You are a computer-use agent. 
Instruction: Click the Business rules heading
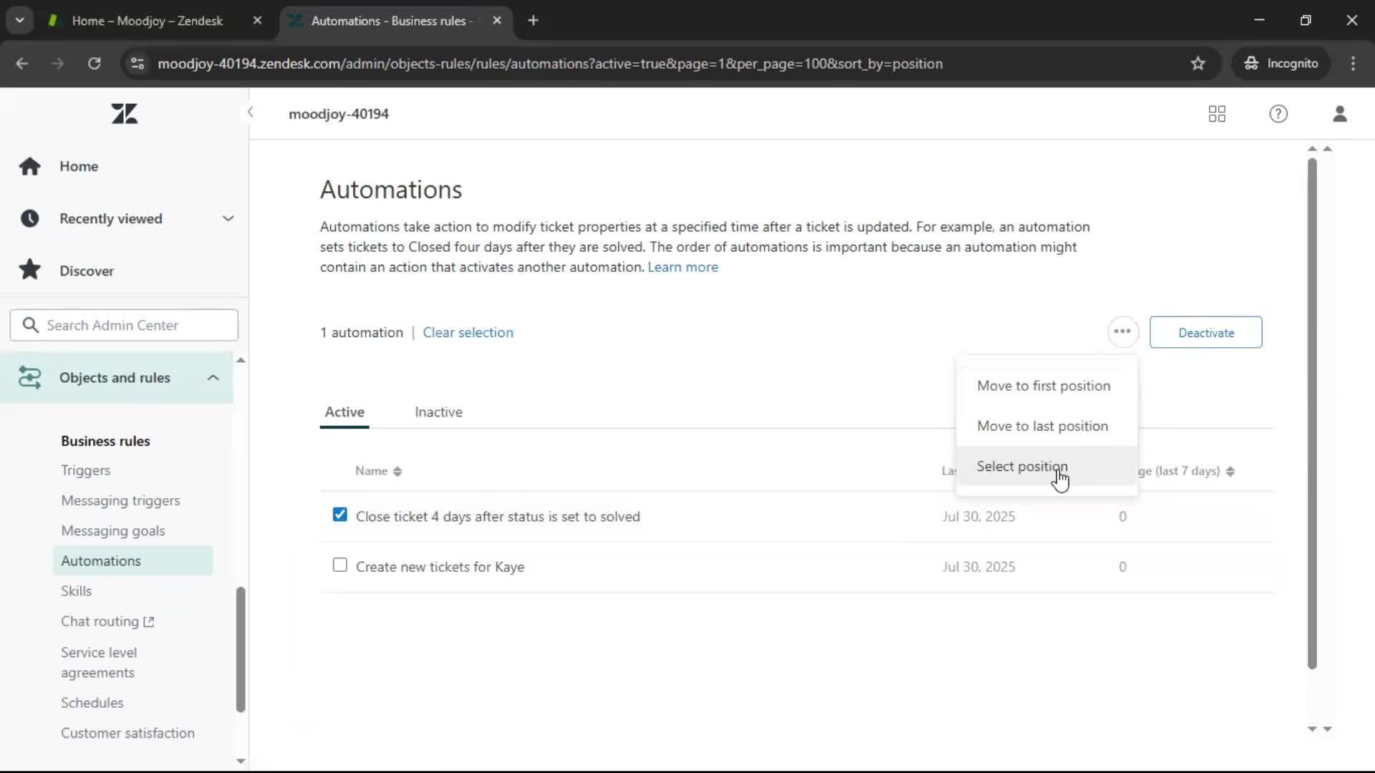tap(105, 441)
